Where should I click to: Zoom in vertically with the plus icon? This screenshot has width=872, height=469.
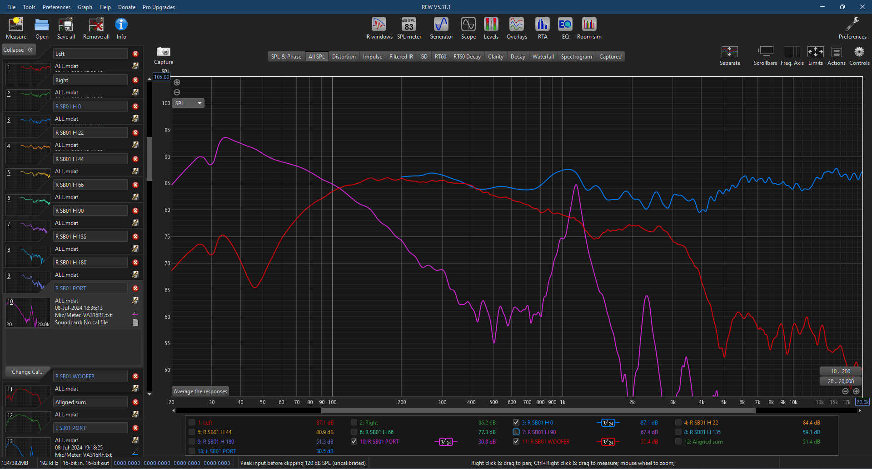click(x=177, y=82)
